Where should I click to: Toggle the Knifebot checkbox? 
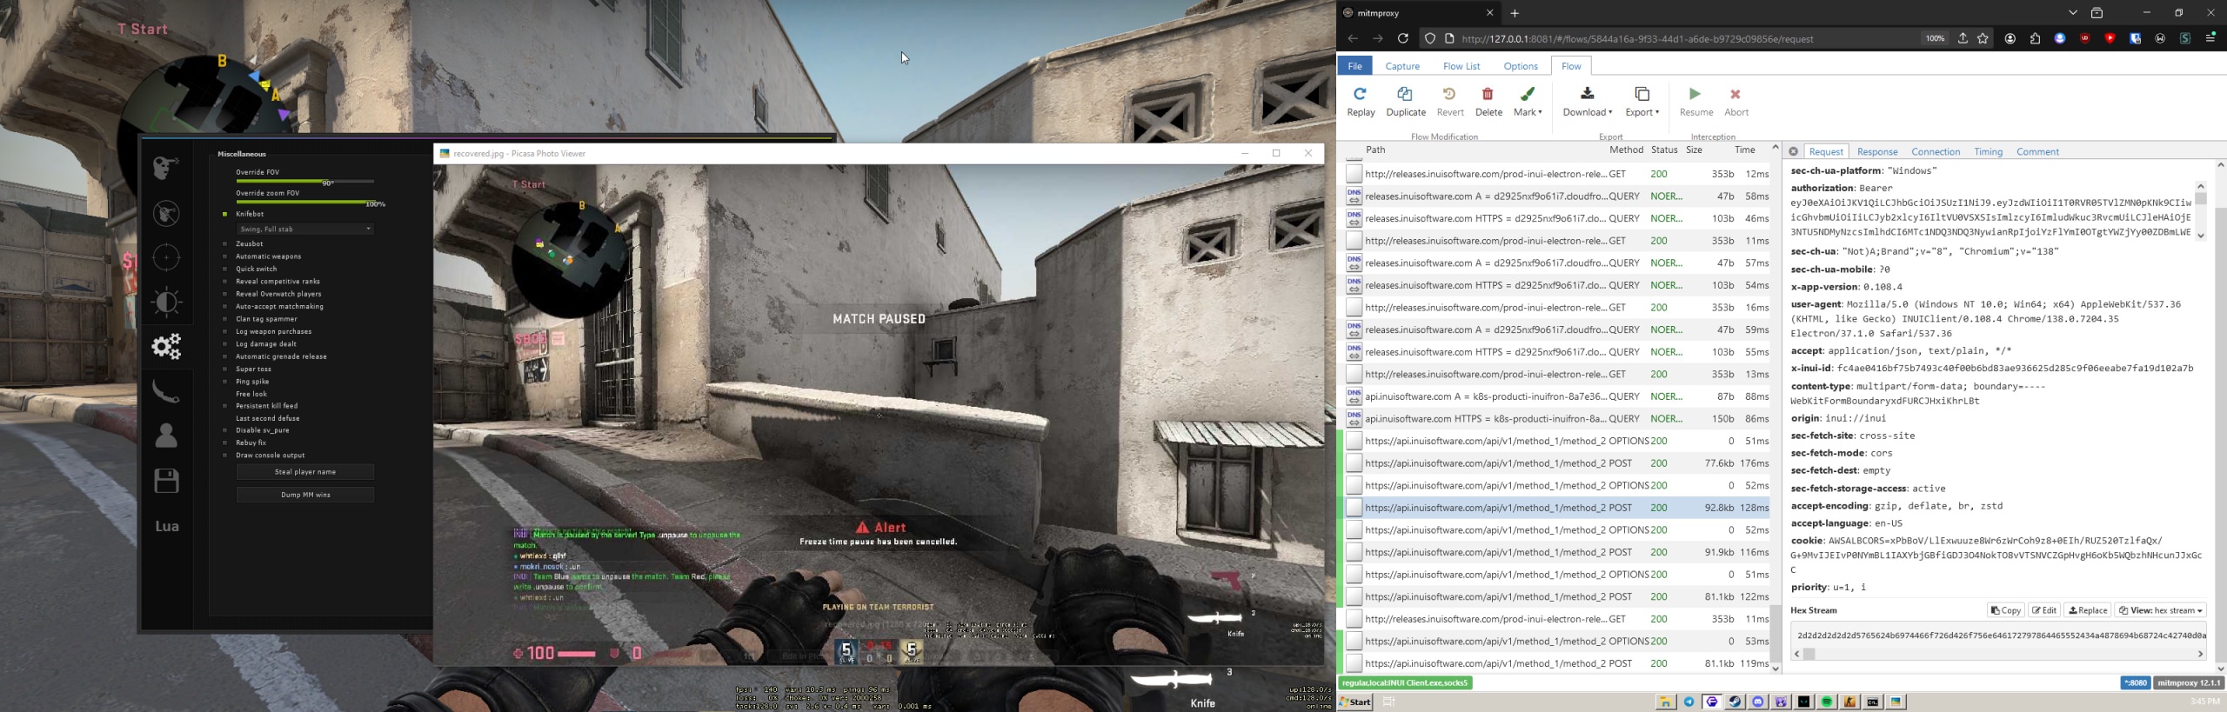point(224,214)
